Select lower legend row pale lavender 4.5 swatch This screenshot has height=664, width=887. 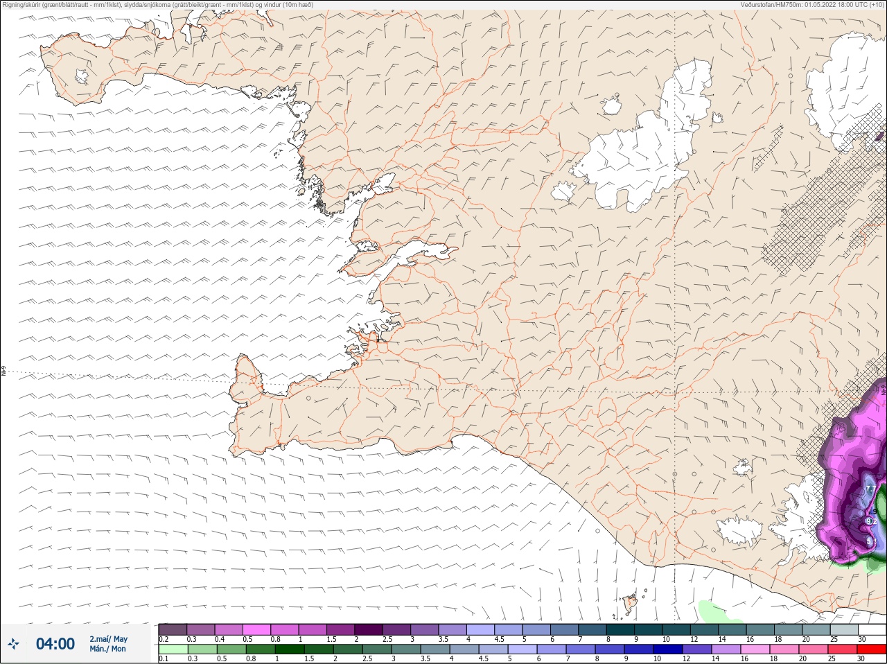495,649
